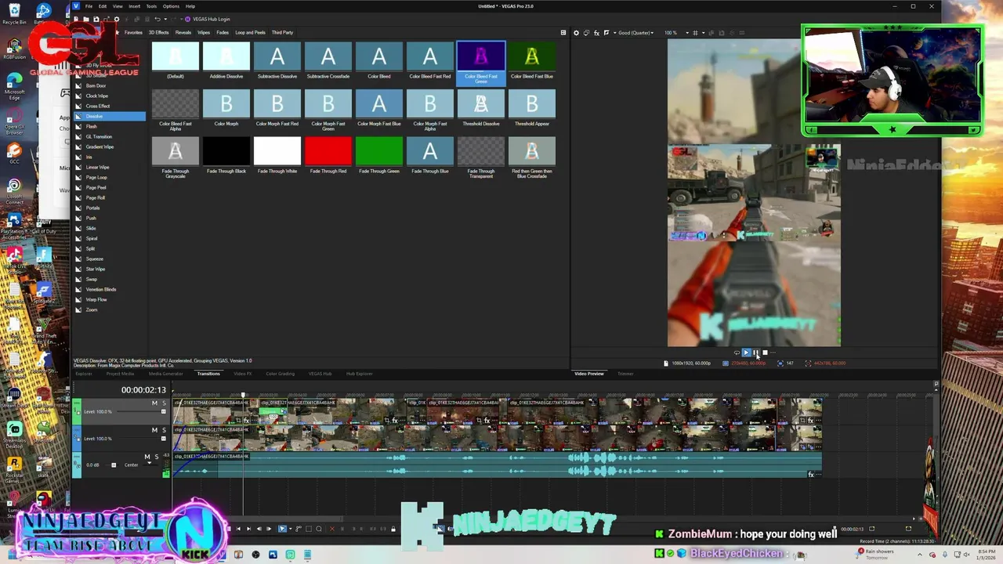Mute the audio track

(x=147, y=457)
